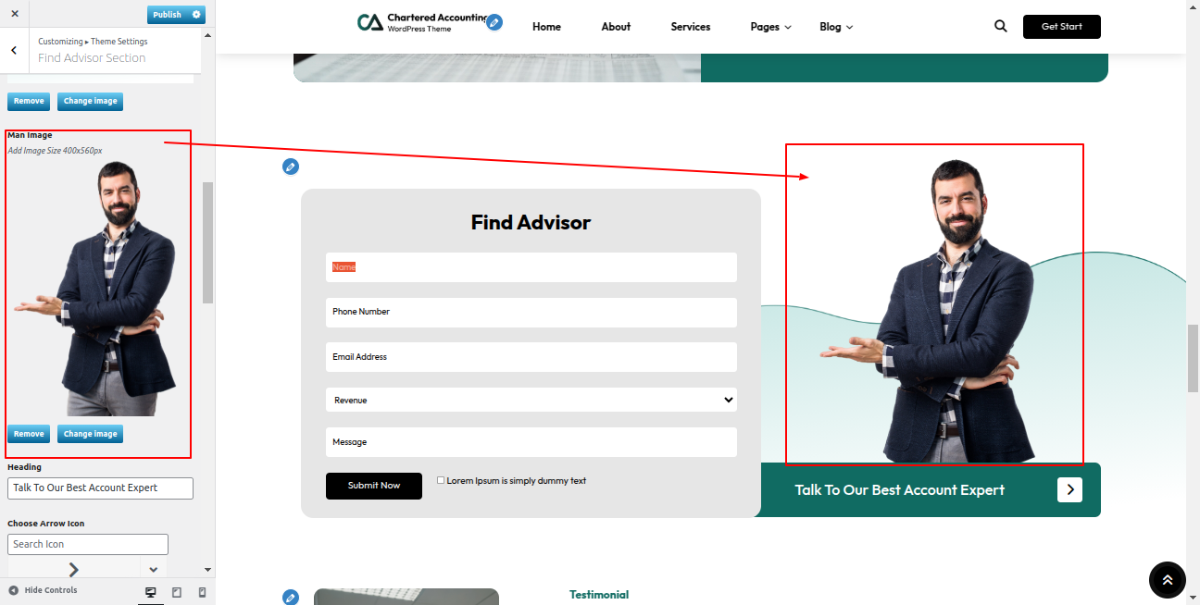Click the edit pencil above the Find Advisor form

pos(291,167)
